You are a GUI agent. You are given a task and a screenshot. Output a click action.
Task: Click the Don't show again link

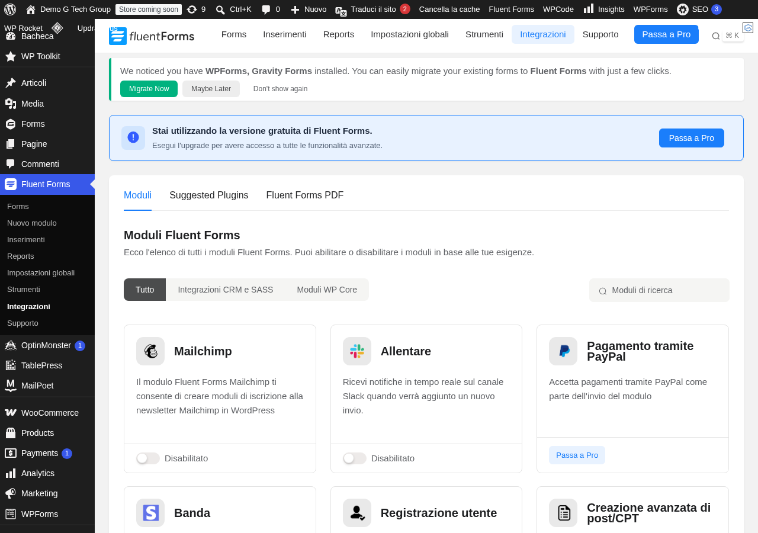280,89
